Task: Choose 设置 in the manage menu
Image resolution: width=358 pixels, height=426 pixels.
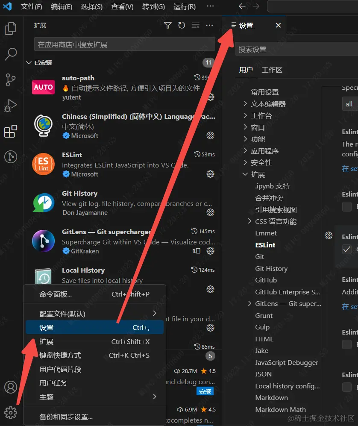Action: [94, 328]
